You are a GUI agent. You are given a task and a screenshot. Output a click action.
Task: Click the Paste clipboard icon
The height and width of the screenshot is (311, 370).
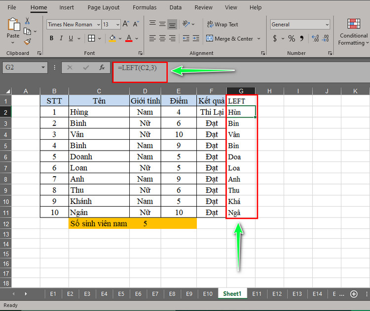(13, 25)
